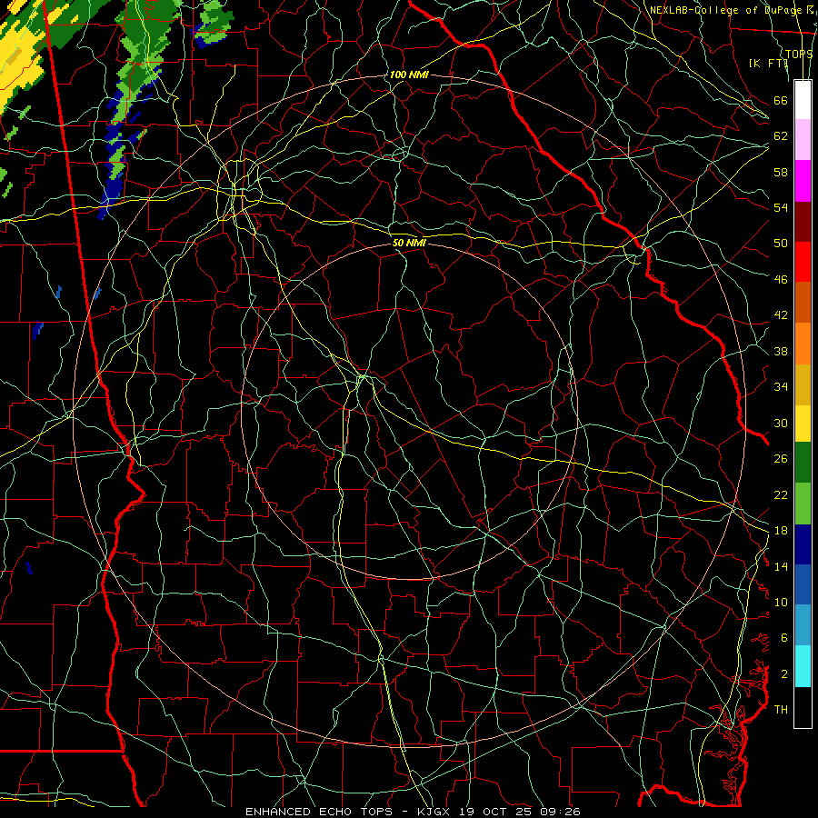The image size is (818, 818).
Task: Click the 'NEXLAB-College of DuPage' credit text
Action: [x=728, y=10]
